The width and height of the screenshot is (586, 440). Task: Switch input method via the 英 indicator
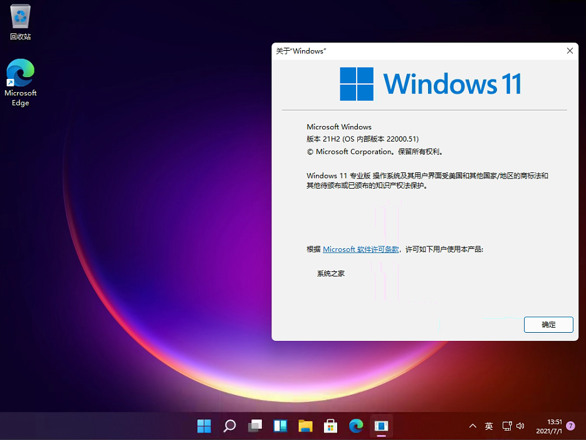coord(489,426)
